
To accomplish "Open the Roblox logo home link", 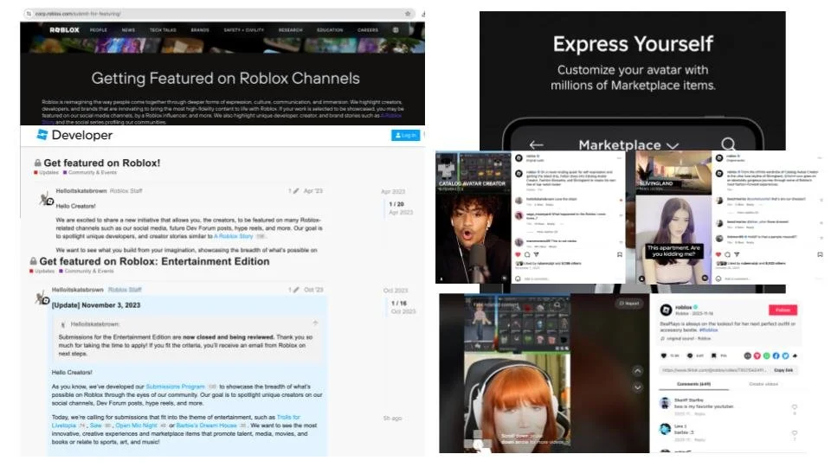I will (x=64, y=30).
